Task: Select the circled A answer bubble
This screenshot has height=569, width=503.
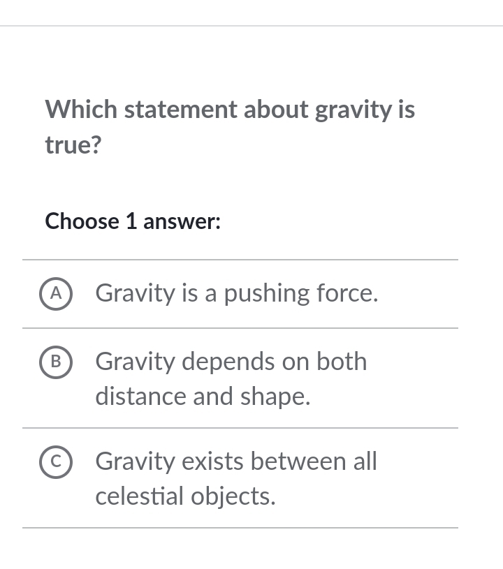Action: pos(55,295)
